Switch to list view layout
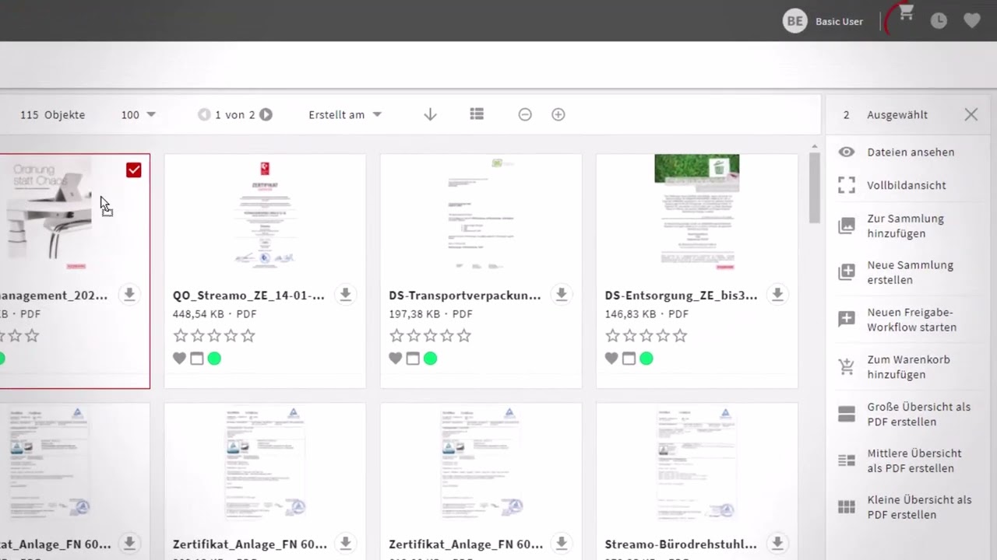The image size is (997, 560). (x=477, y=114)
